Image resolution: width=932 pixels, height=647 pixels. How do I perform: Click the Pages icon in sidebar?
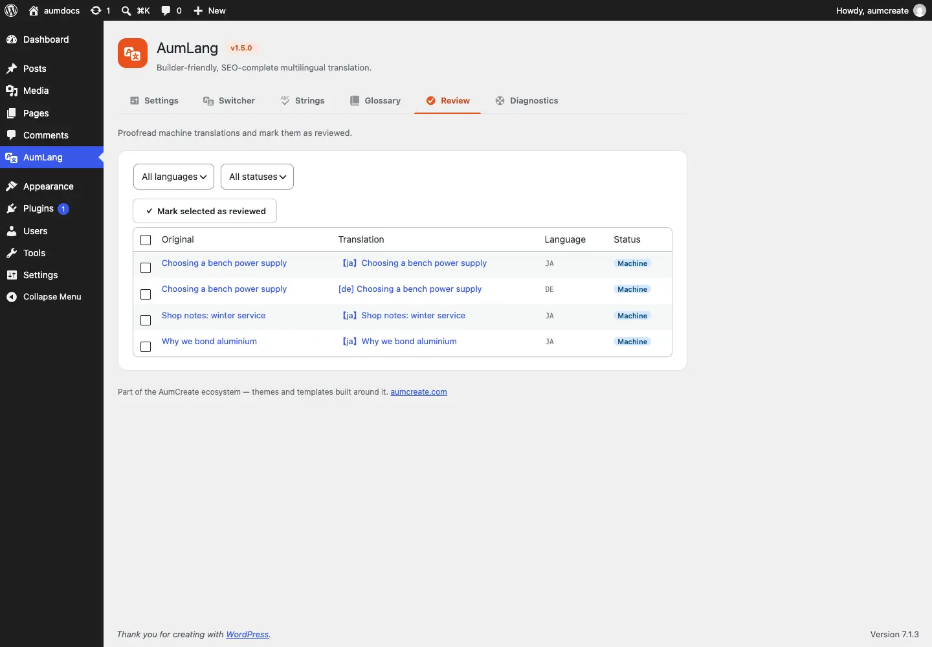[12, 113]
